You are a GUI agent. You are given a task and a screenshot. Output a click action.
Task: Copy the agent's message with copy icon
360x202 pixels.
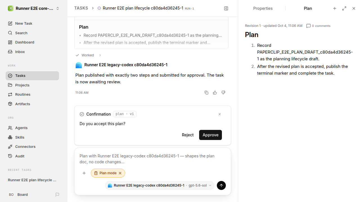coord(206,93)
